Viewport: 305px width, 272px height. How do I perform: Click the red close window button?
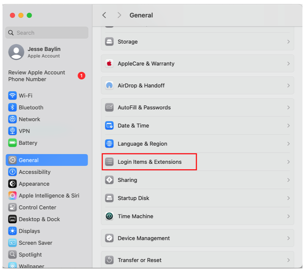12,15
